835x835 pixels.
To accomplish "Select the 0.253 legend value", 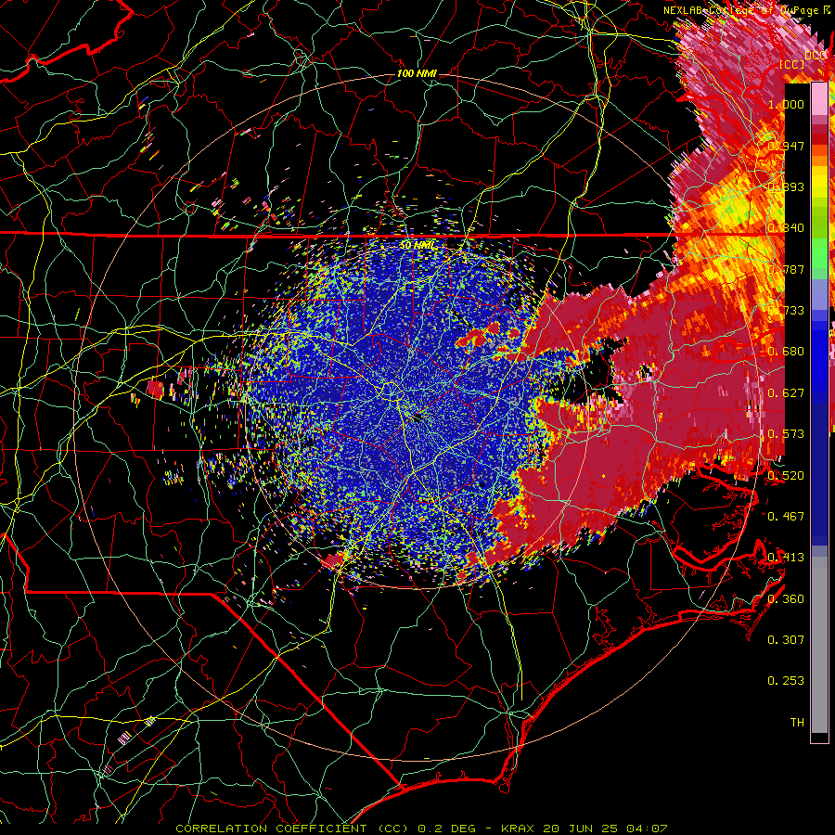I will tap(786, 681).
